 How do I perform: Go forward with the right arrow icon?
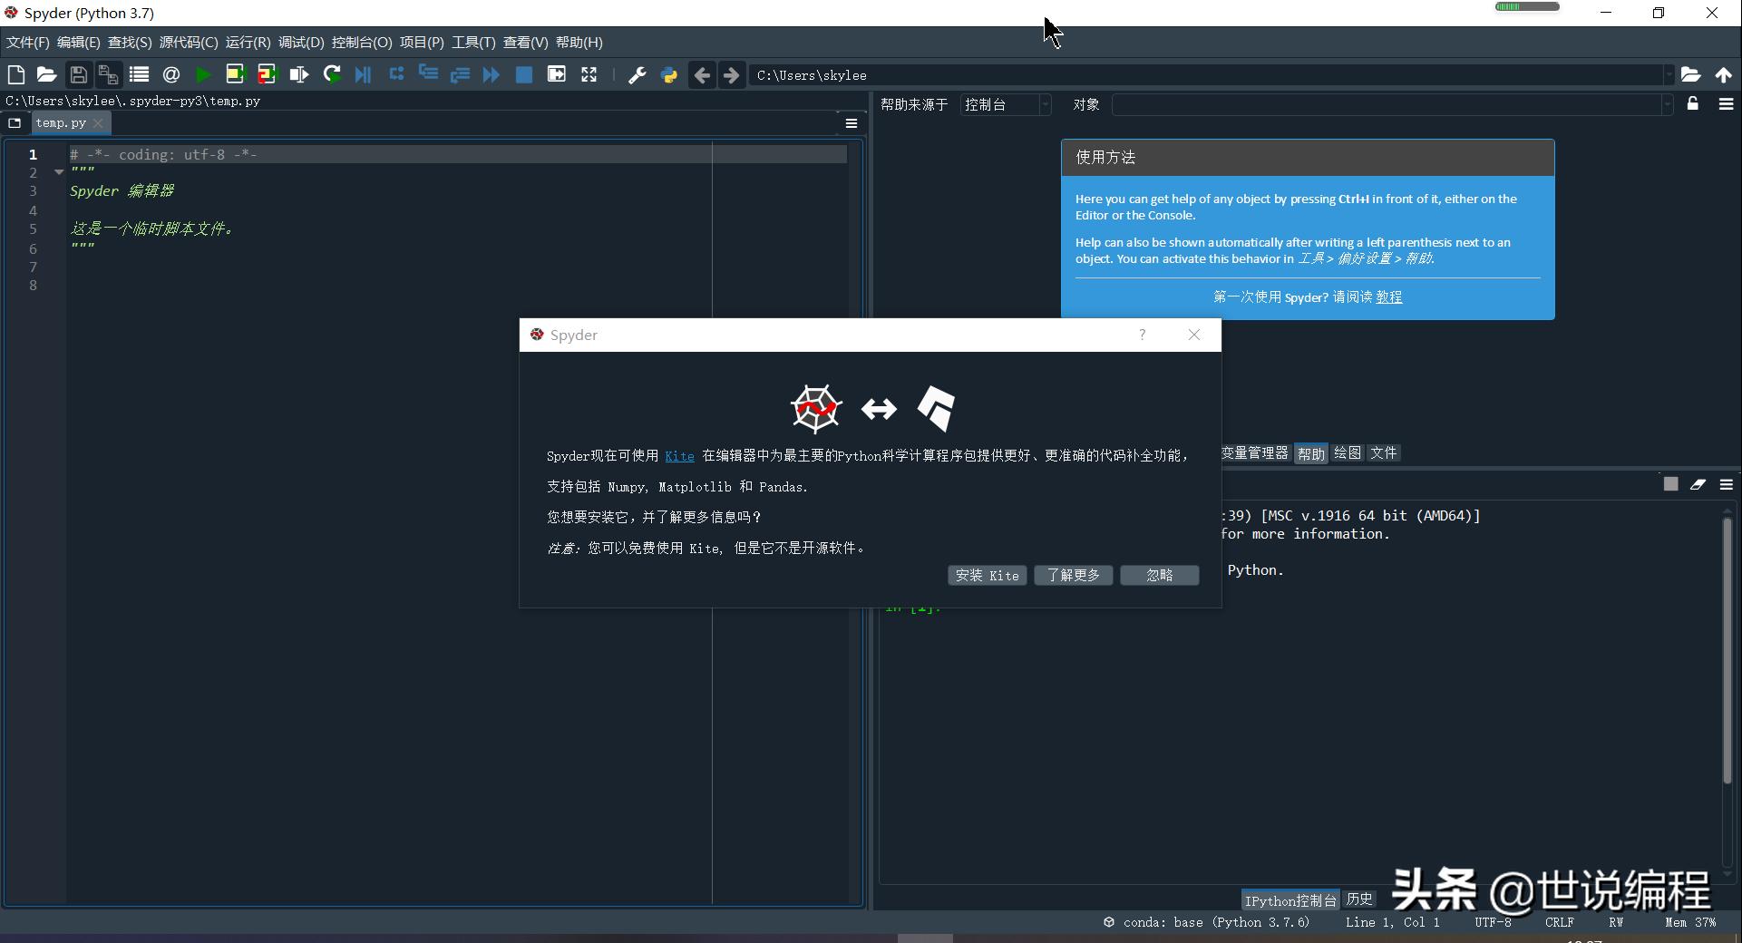click(x=732, y=75)
